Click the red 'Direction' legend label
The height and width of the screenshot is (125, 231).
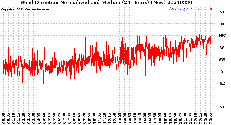click(202, 9)
